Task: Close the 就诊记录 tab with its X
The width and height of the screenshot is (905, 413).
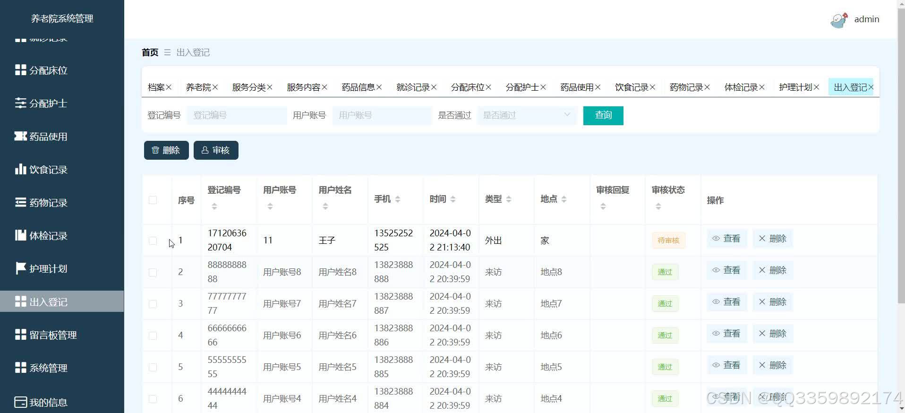Action: 434,87
